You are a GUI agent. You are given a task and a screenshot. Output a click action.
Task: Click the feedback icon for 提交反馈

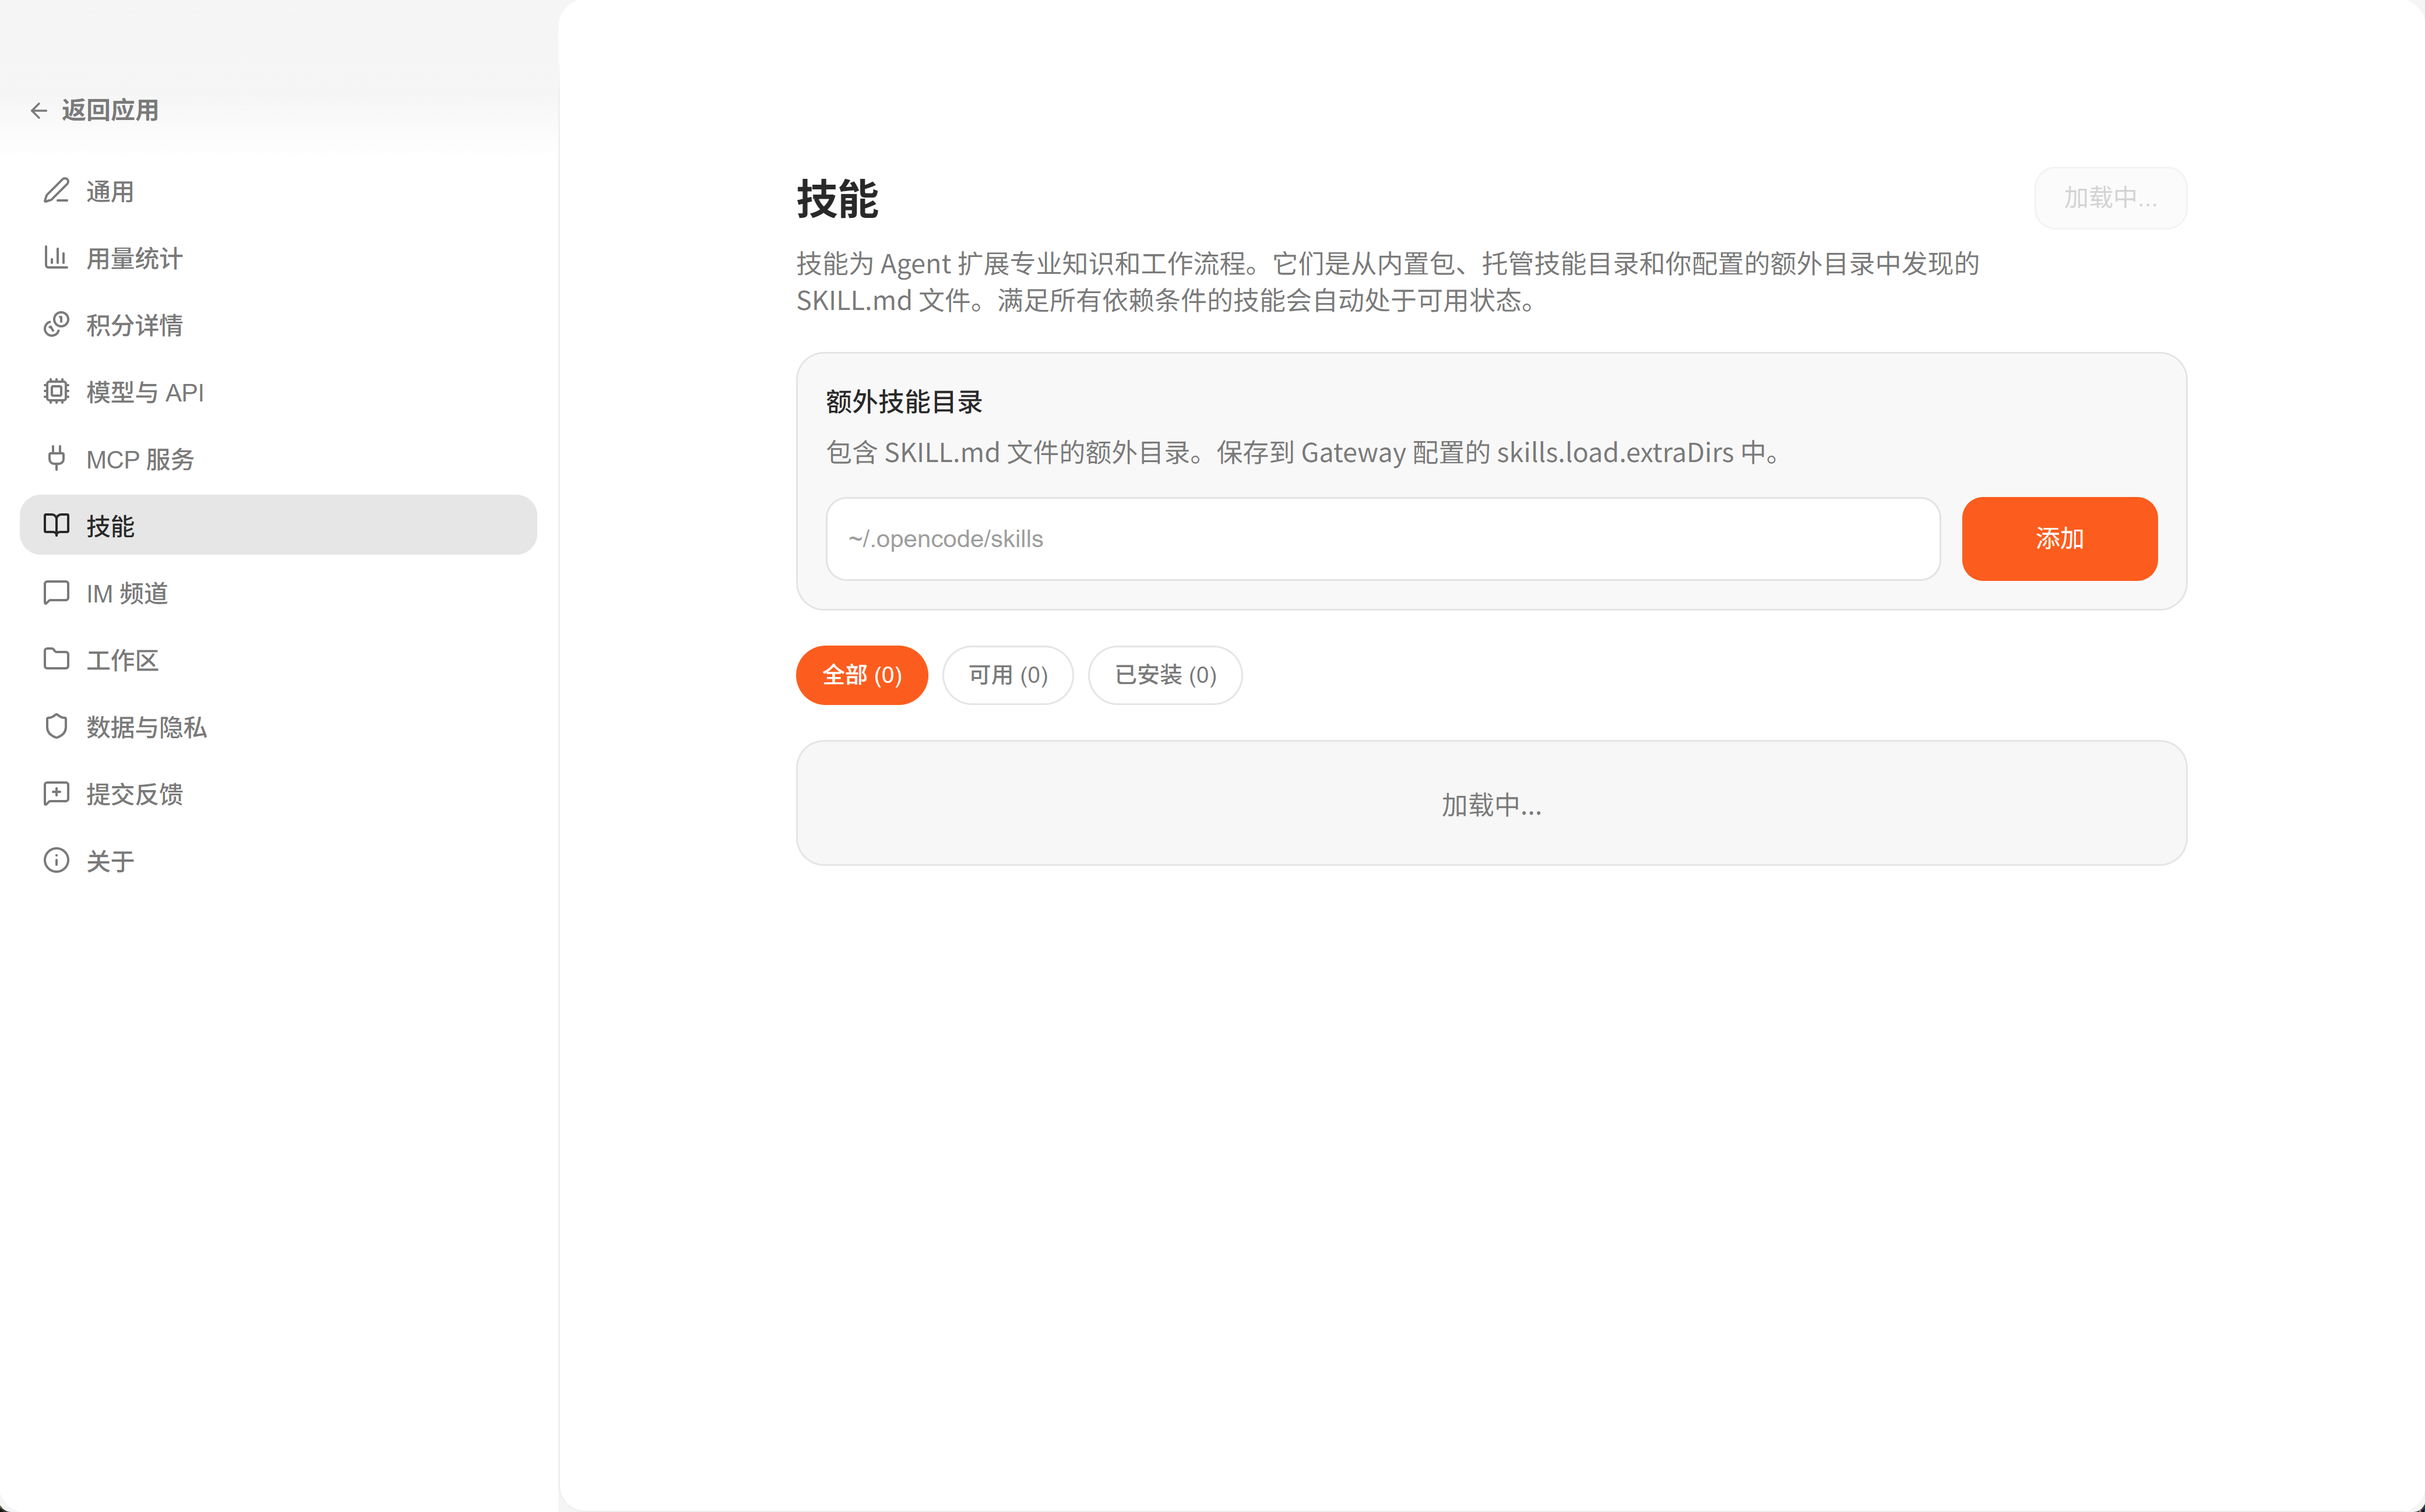[56, 793]
